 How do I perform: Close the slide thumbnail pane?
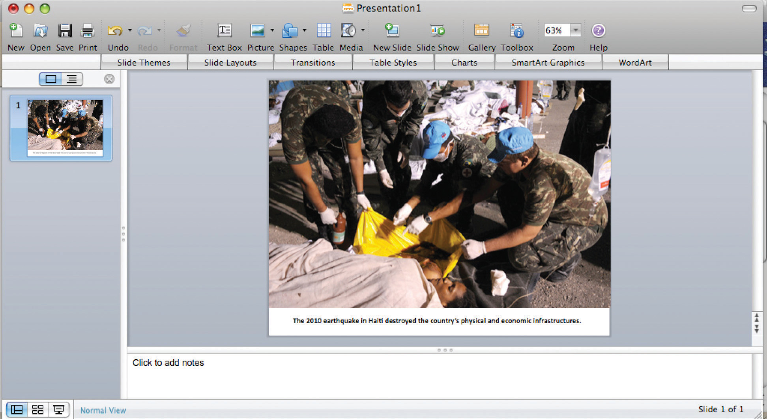coord(109,79)
